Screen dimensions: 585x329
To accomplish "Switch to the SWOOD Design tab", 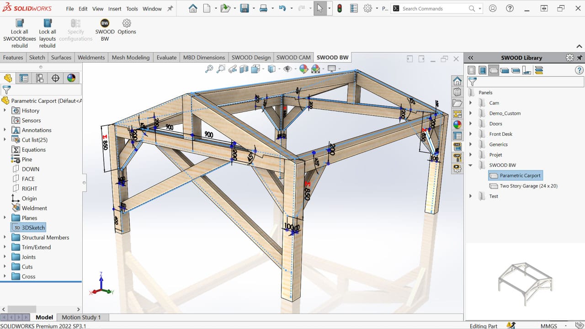I will click(x=251, y=58).
